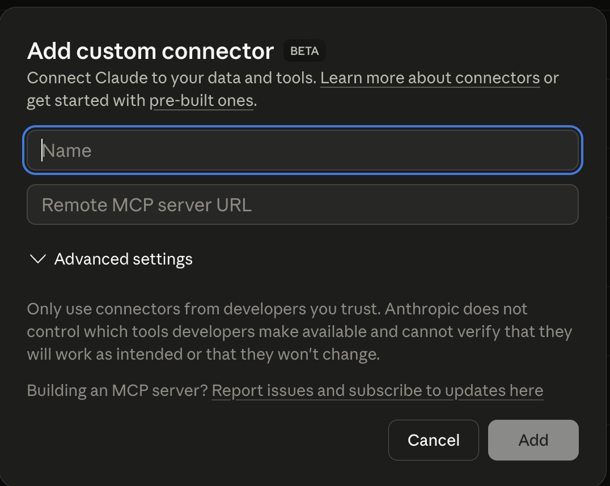Click the 'Only use connectors from developers' warning
This screenshot has height=486, width=610.
tap(299, 331)
